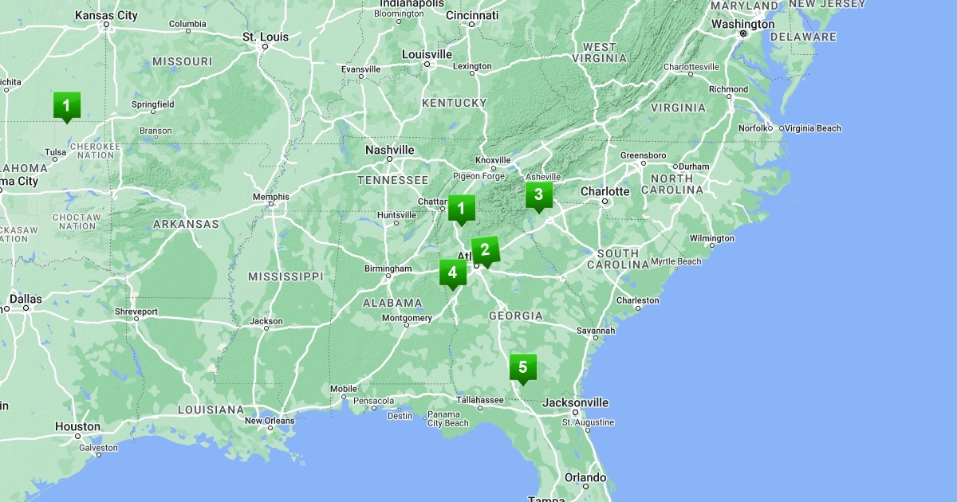Select the Charlotte city label

pos(605,191)
